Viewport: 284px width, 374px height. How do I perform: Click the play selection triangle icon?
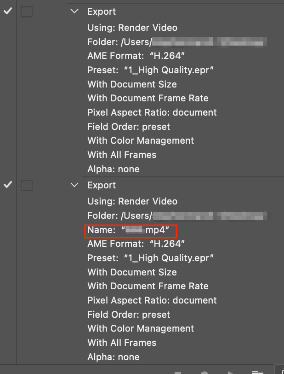tap(231, 372)
